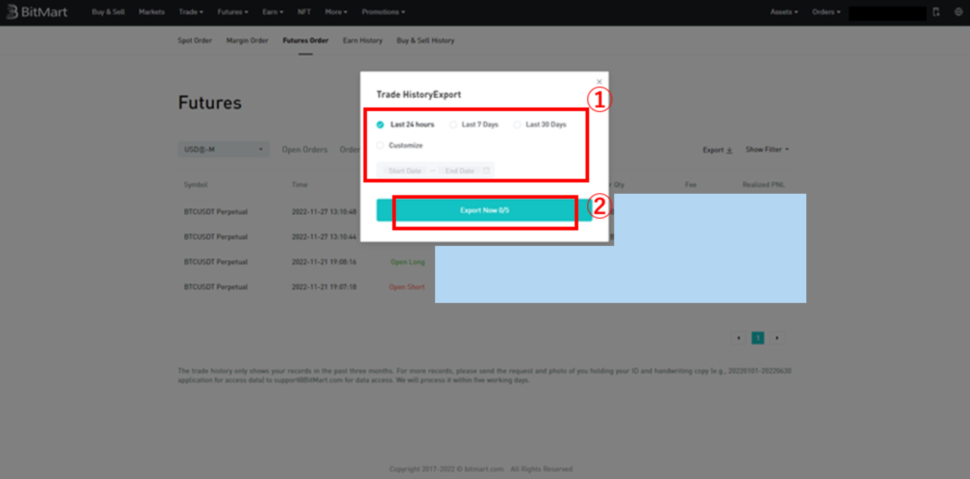Click the Export download link
This screenshot has height=479, width=970.
tap(717, 150)
